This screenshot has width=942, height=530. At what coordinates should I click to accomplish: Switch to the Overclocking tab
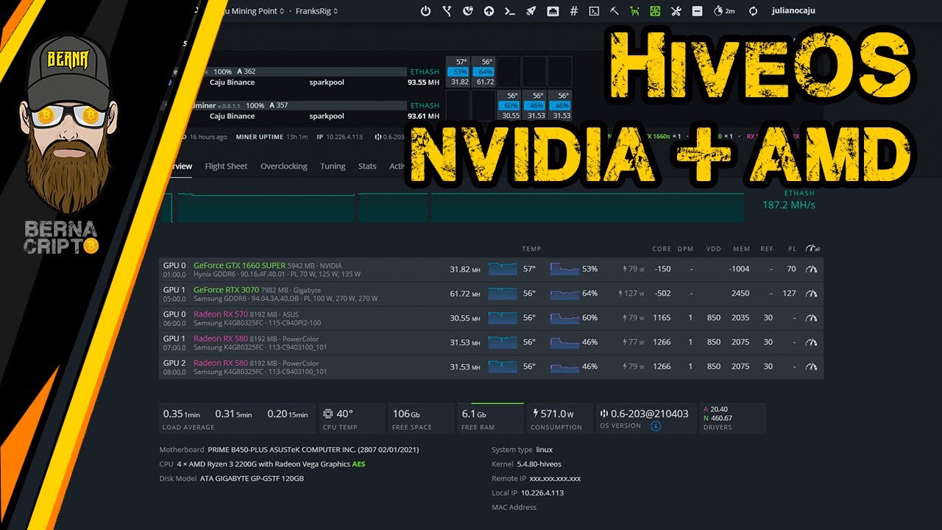[284, 166]
